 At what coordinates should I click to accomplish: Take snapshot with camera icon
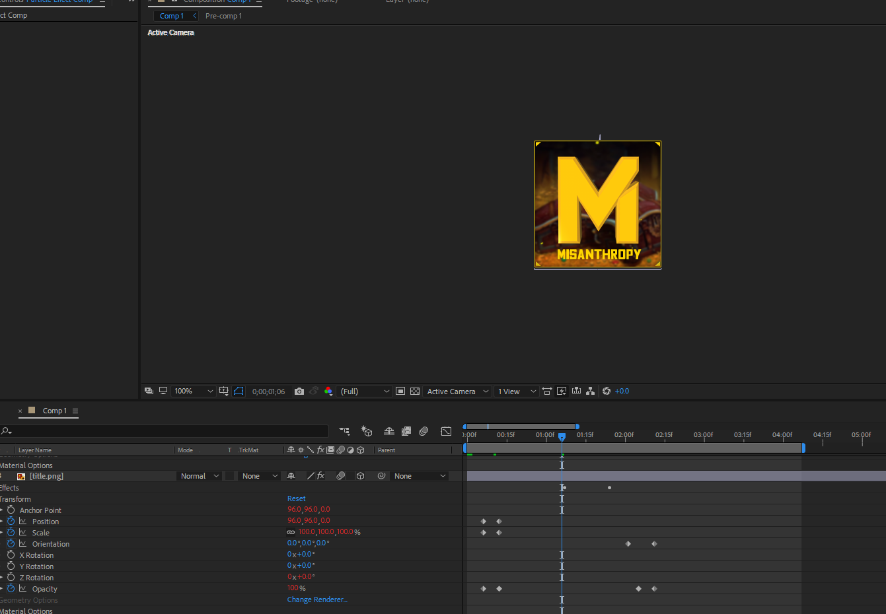pyautogui.click(x=299, y=392)
